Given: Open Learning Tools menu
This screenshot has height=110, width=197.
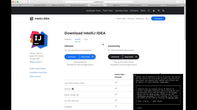Looking at the screenshot, I should tap(121, 11).
